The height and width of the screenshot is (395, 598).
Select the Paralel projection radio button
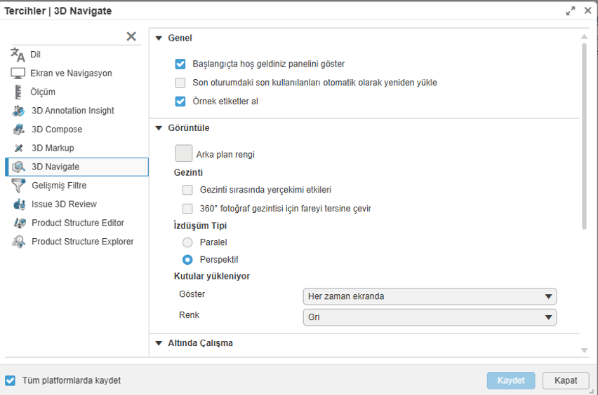187,242
